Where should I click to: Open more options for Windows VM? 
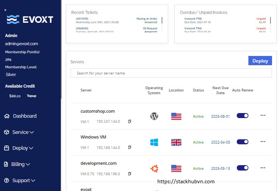click(263, 142)
